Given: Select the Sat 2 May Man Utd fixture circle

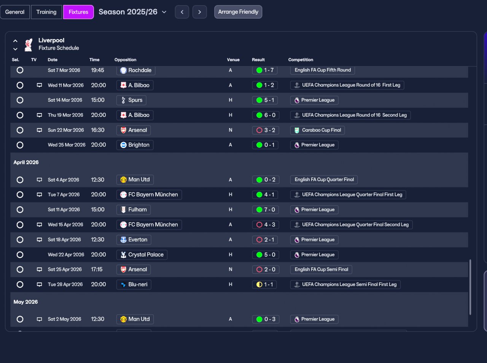Looking at the screenshot, I should coord(20,319).
